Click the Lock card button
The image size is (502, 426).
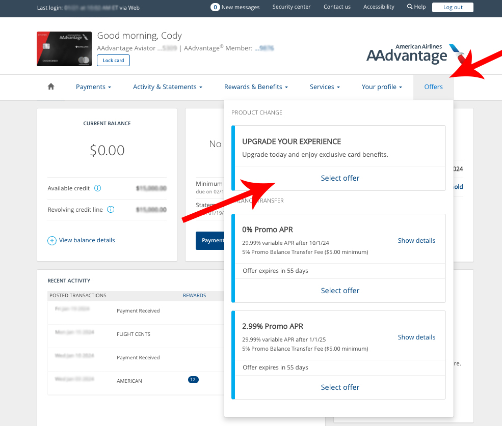click(x=114, y=61)
